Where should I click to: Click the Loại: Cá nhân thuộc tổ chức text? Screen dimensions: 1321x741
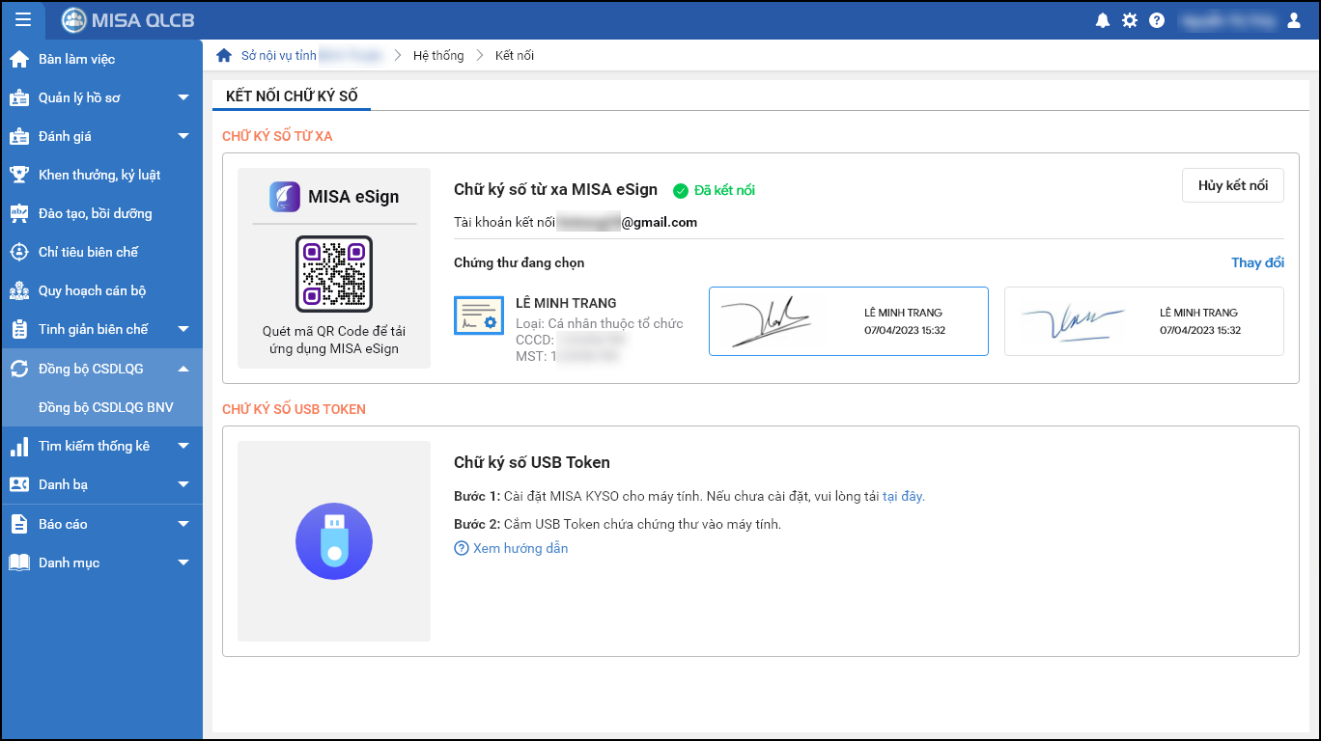pyautogui.click(x=600, y=323)
